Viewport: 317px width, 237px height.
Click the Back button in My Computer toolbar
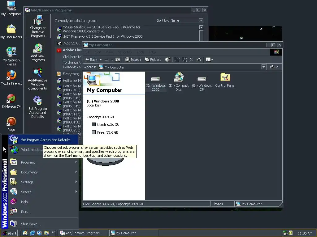[91, 60]
